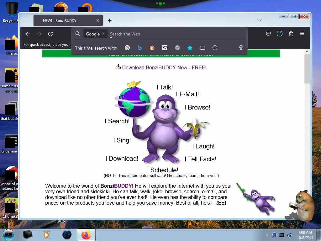Select the Enderman desktop icon

(10, 143)
